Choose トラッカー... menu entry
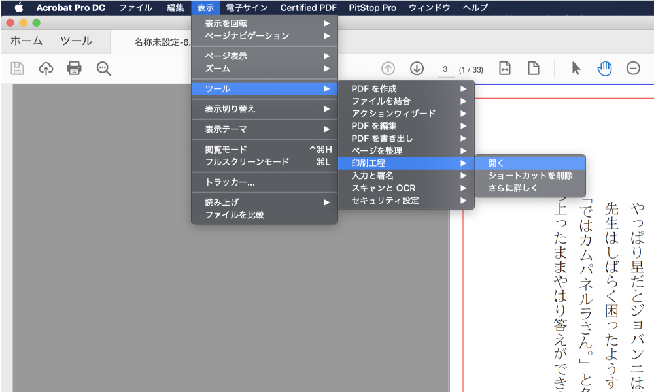Image resolution: width=654 pixels, height=392 pixels. 264,182
